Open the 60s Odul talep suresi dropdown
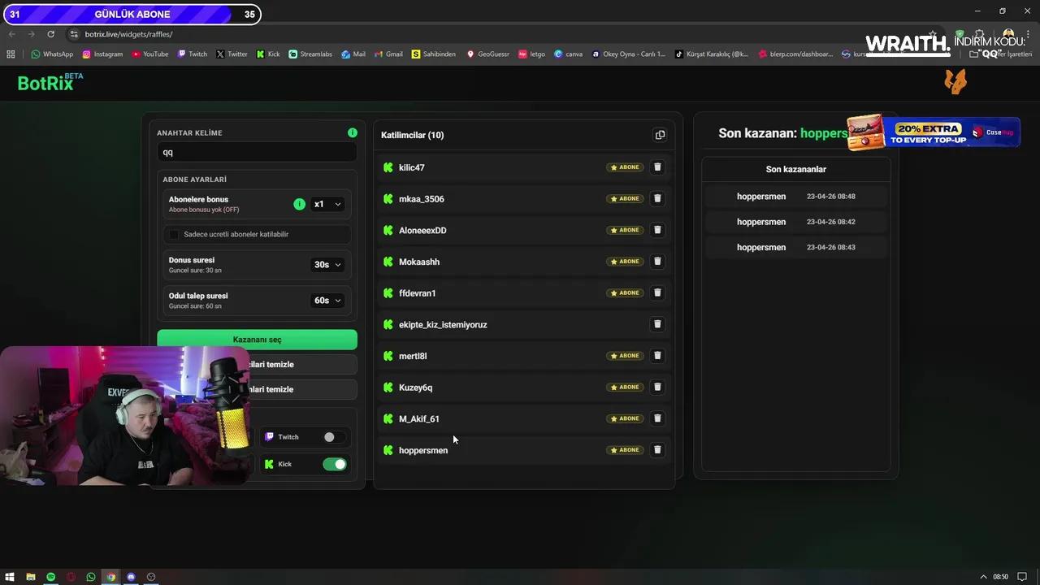1040x585 pixels. pos(327,300)
